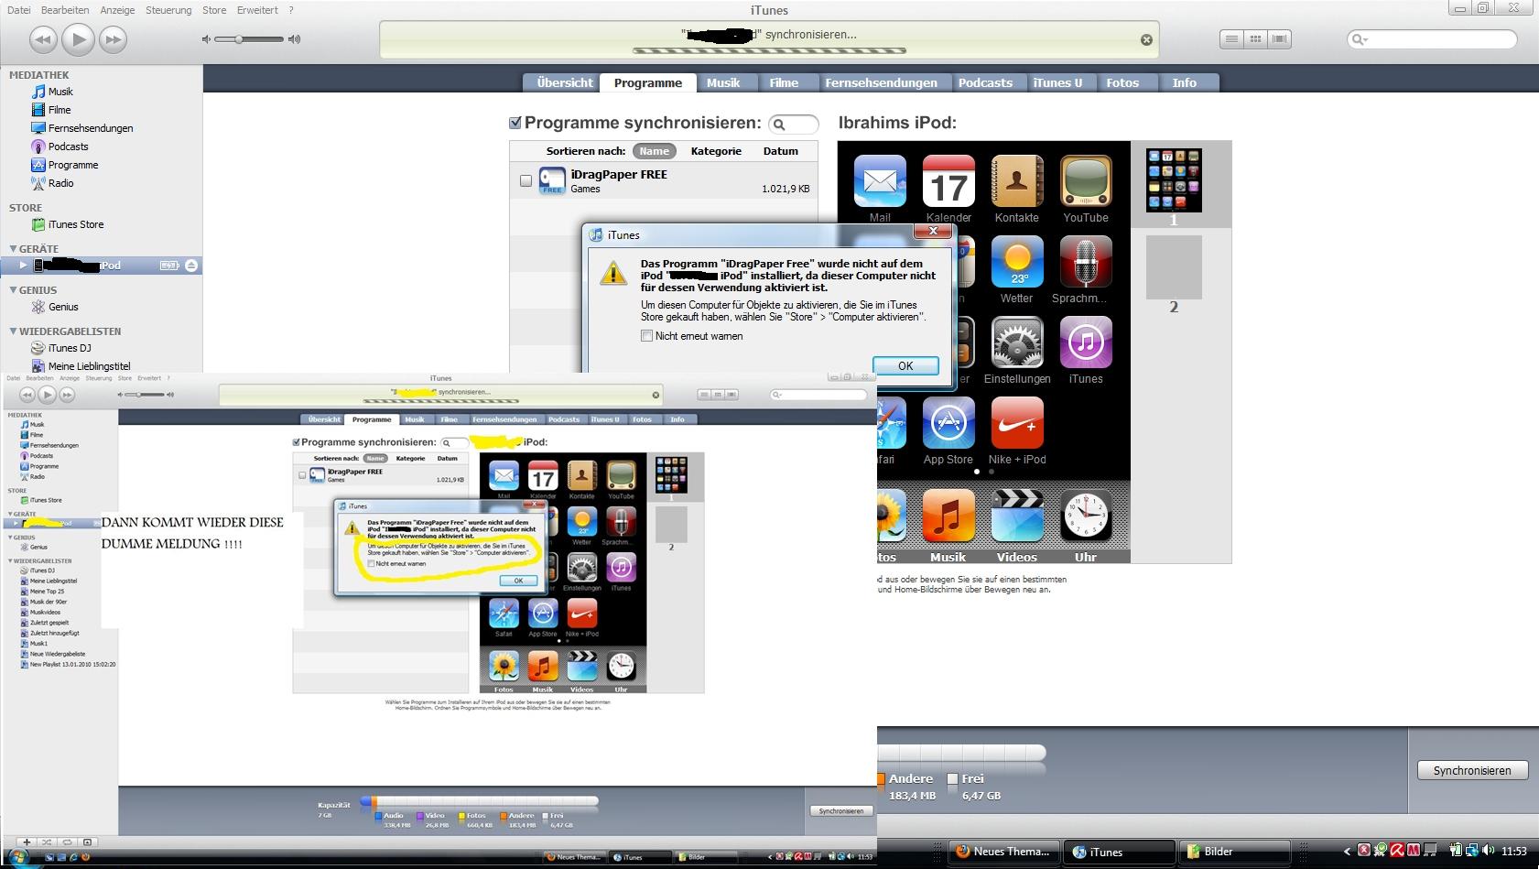Viewport: 1539px width, 869px height.
Task: Check the iDragPaper FREE app checkbox
Action: click(x=526, y=181)
